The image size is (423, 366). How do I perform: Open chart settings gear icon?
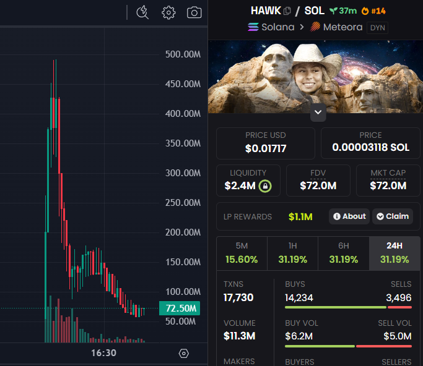click(168, 12)
